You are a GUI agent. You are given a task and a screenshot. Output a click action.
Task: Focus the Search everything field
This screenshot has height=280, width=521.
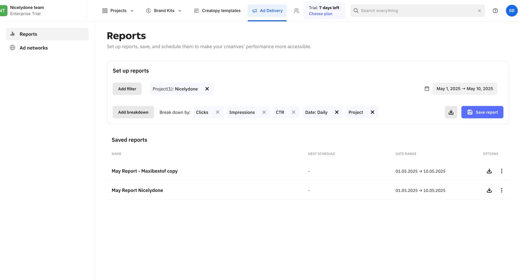point(418,11)
